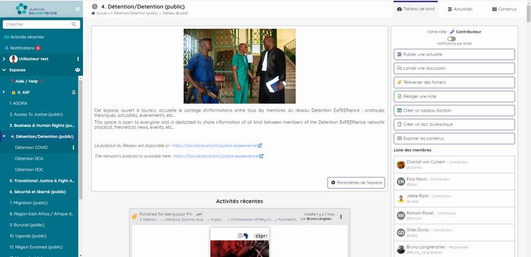Image resolution: width=531 pixels, height=257 pixels.
Task: Open the Actualités tab
Action: pyautogui.click(x=460, y=9)
